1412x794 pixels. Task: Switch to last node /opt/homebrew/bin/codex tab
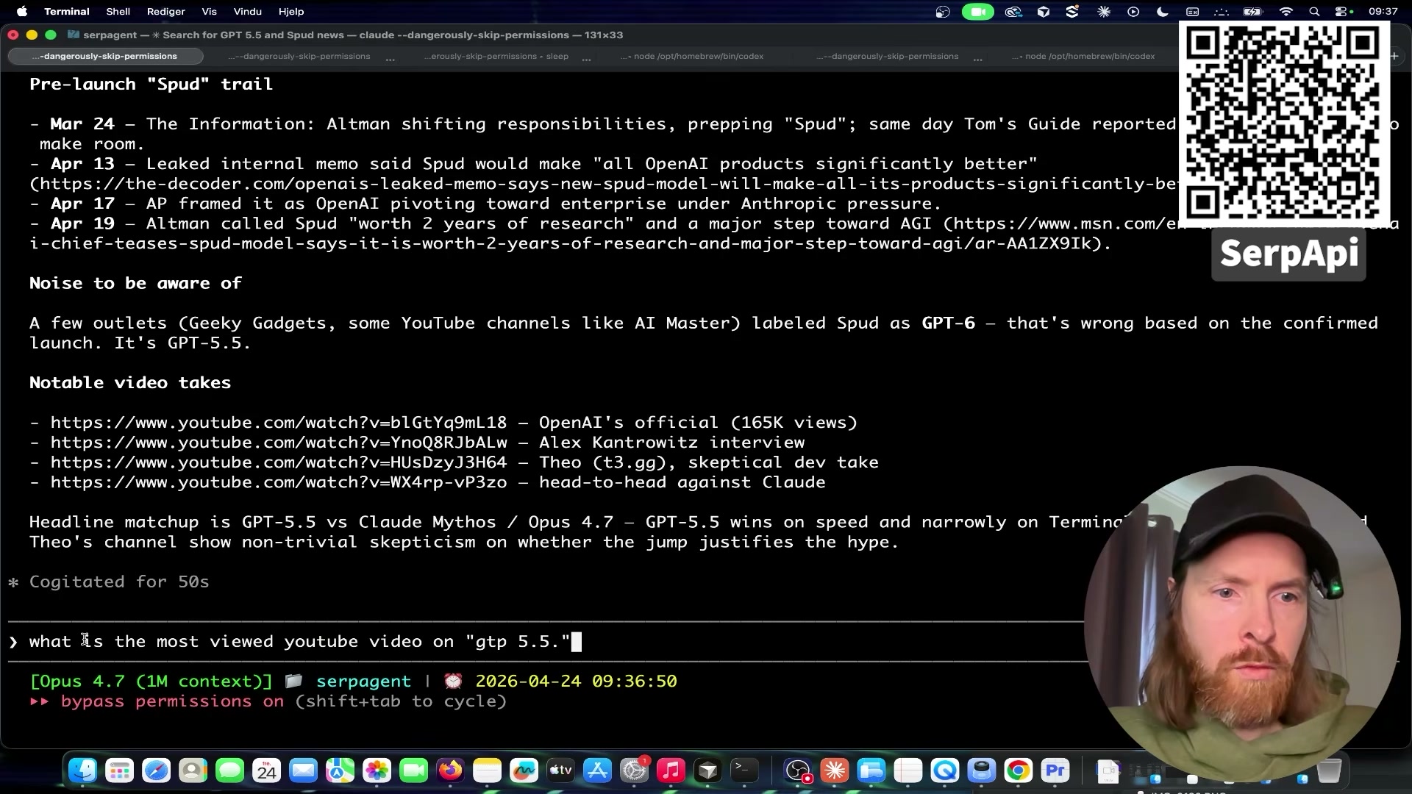[x=1084, y=56]
